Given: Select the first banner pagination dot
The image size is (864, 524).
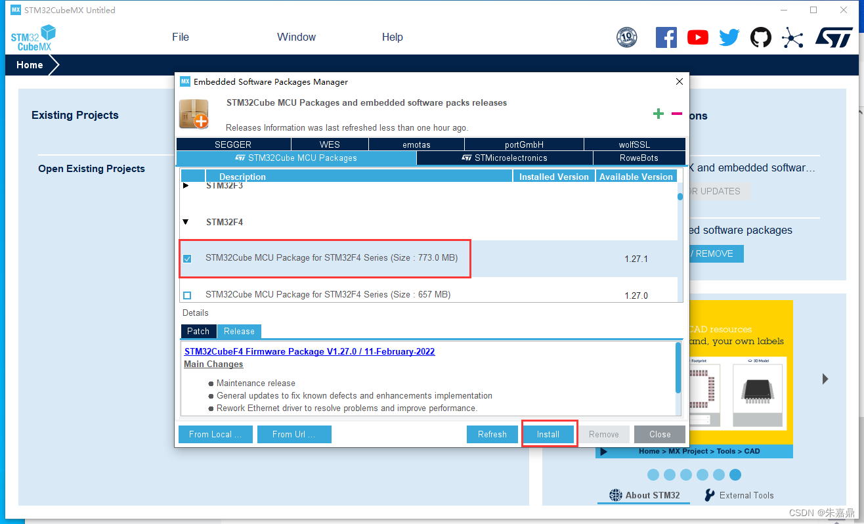Looking at the screenshot, I should 653,474.
